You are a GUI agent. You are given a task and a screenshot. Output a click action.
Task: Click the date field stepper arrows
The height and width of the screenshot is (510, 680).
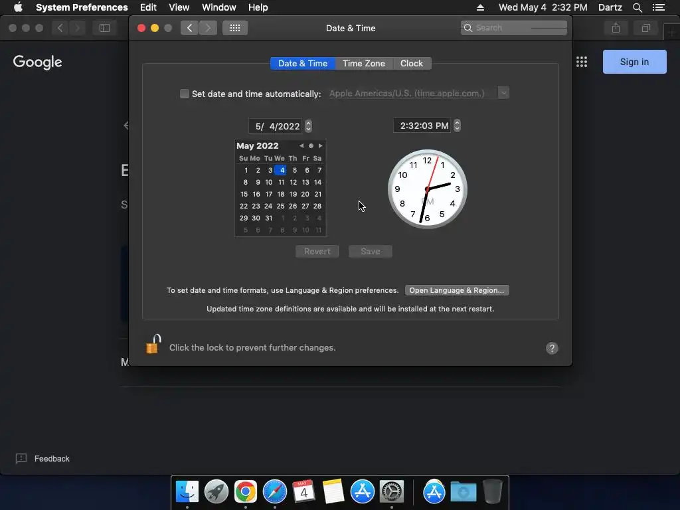coord(308,126)
